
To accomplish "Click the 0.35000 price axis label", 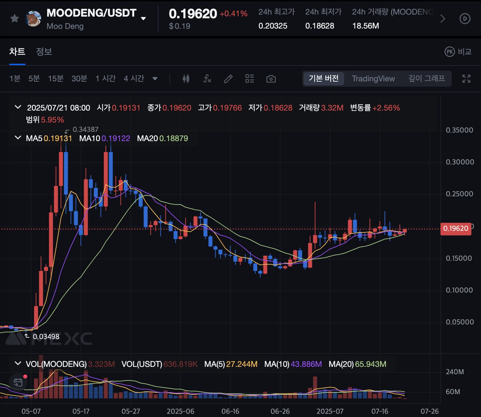I will (x=459, y=130).
